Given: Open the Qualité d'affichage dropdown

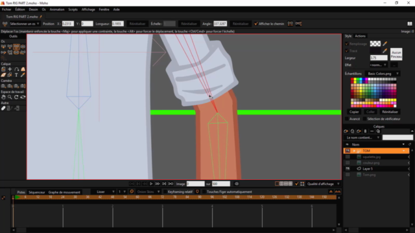Looking at the screenshot, I should point(323,184).
